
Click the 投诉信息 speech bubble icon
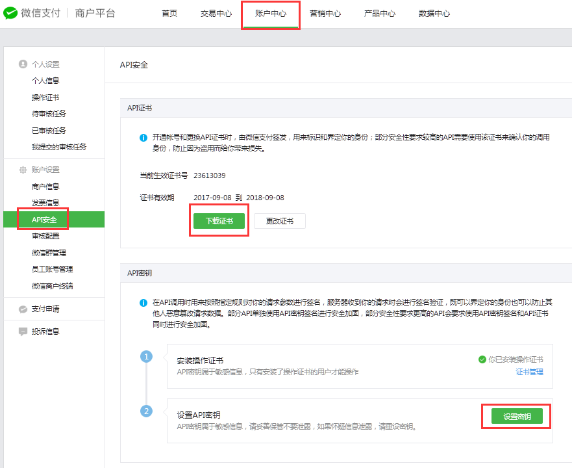pyautogui.click(x=23, y=331)
